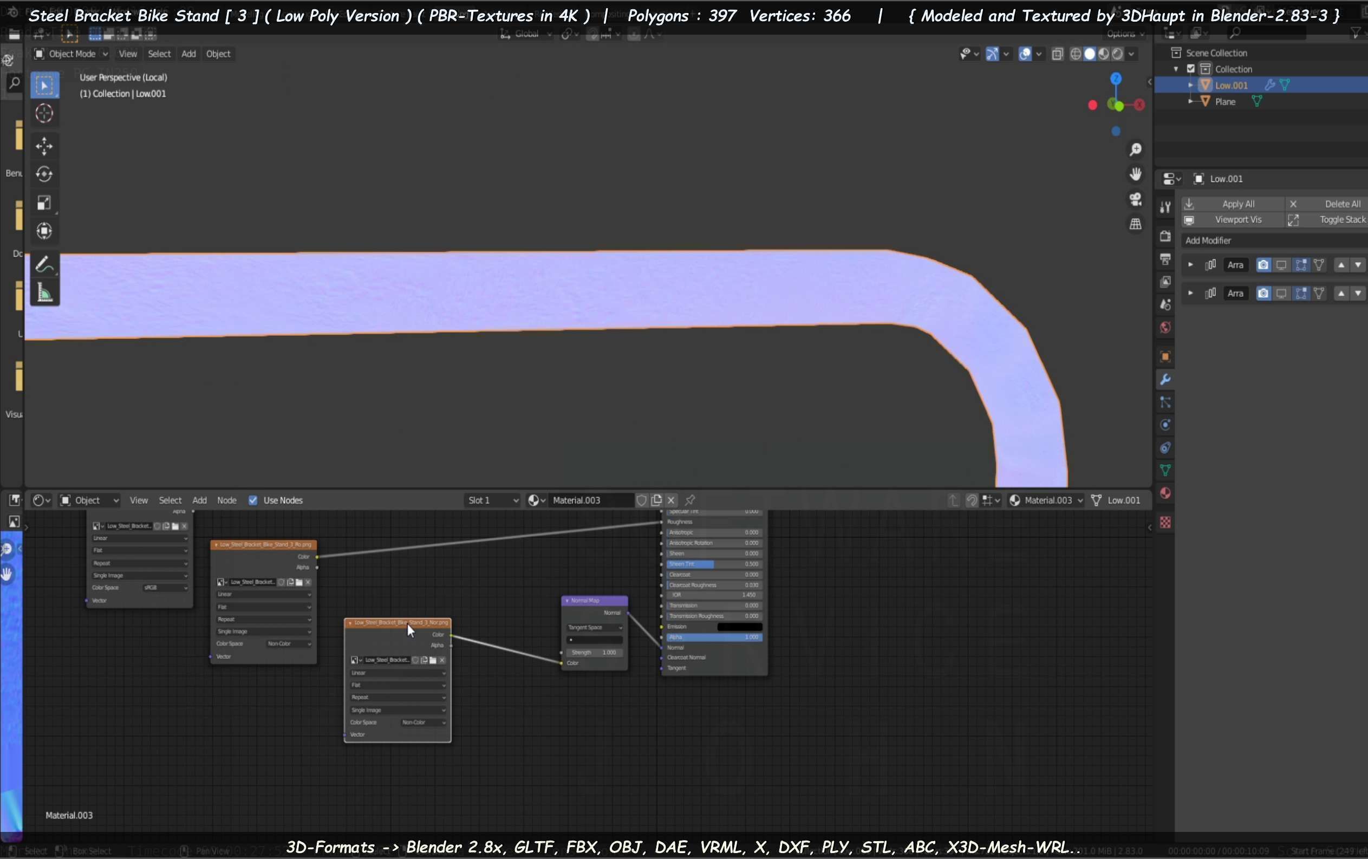Toggle the Use Nodes checkbox
Screen dimensions: 1368x859
point(253,500)
